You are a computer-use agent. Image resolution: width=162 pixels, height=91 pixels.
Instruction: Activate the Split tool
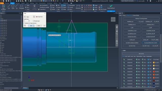58,9
